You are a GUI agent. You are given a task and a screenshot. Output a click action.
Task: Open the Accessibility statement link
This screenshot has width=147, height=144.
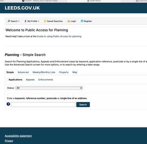pos(18,136)
